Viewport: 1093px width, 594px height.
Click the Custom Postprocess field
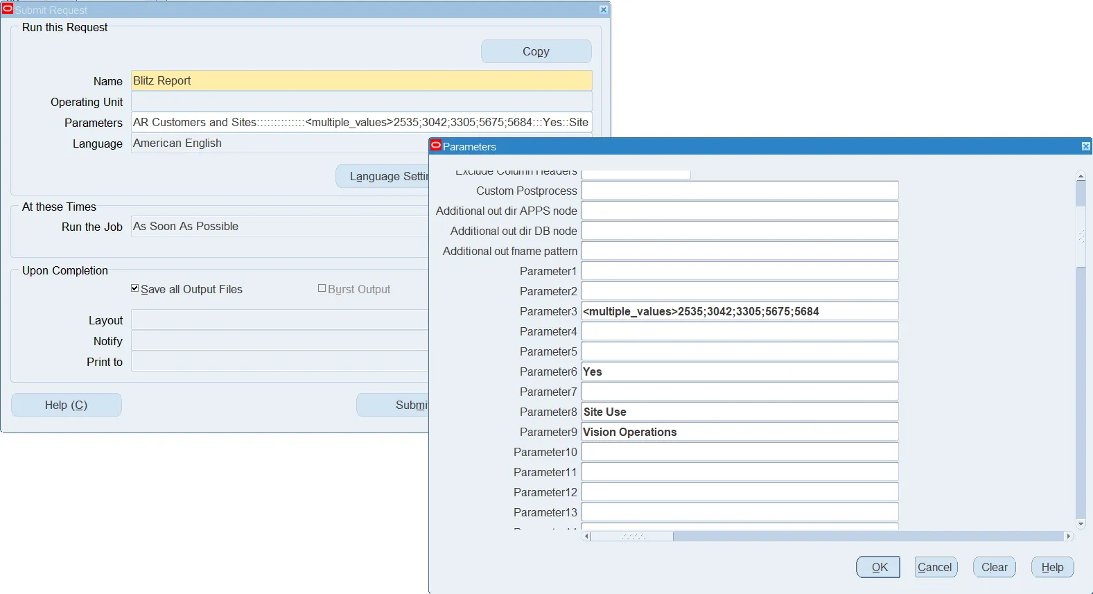tap(740, 191)
